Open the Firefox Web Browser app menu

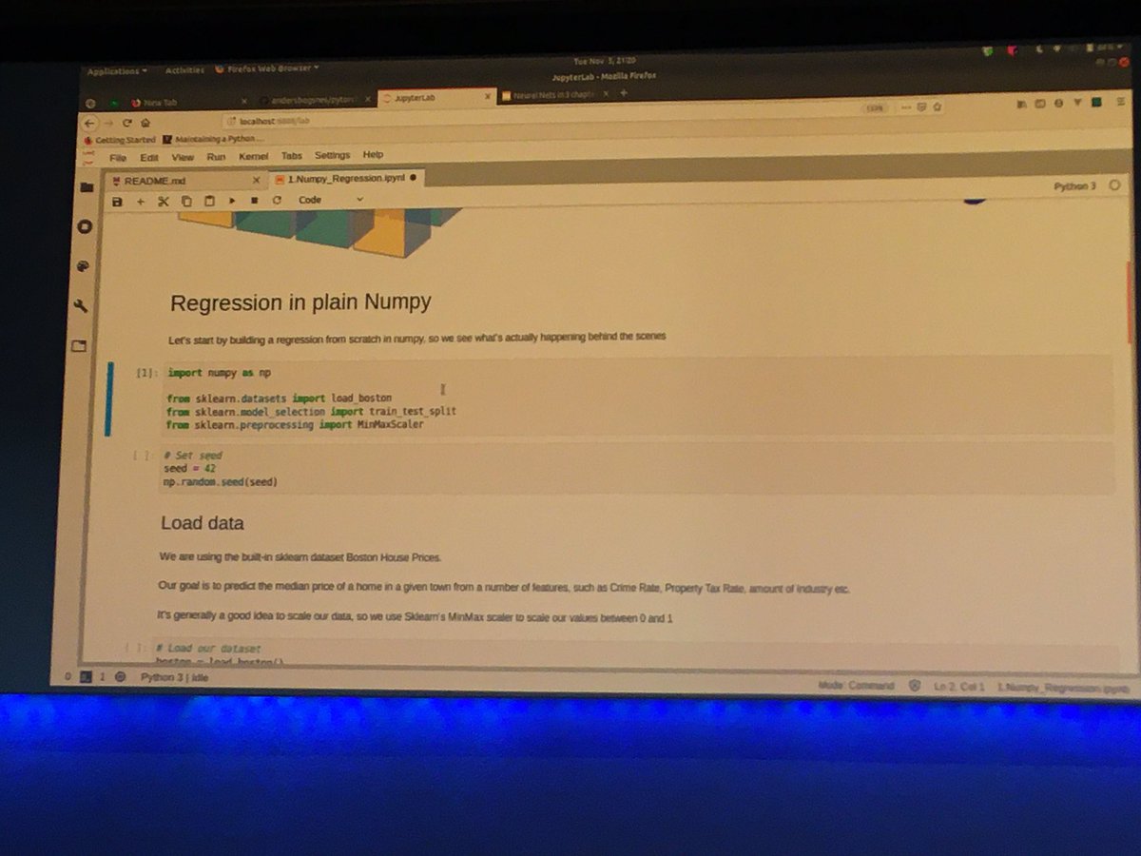click(267, 68)
